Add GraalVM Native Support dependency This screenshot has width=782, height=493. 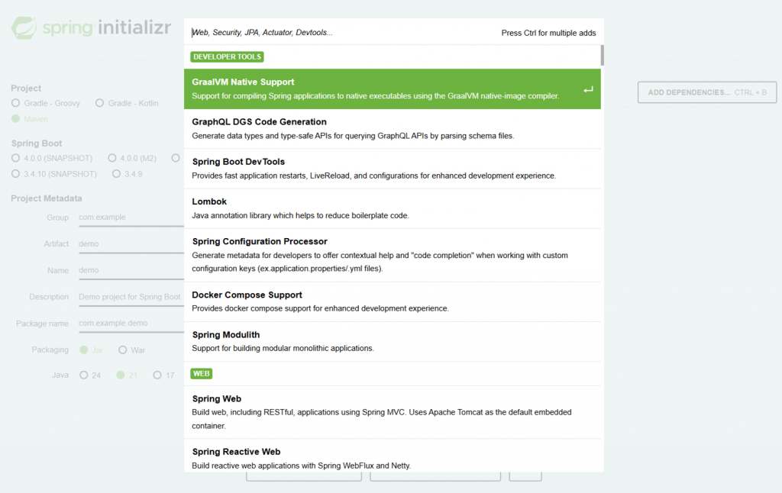pyautogui.click(x=392, y=89)
